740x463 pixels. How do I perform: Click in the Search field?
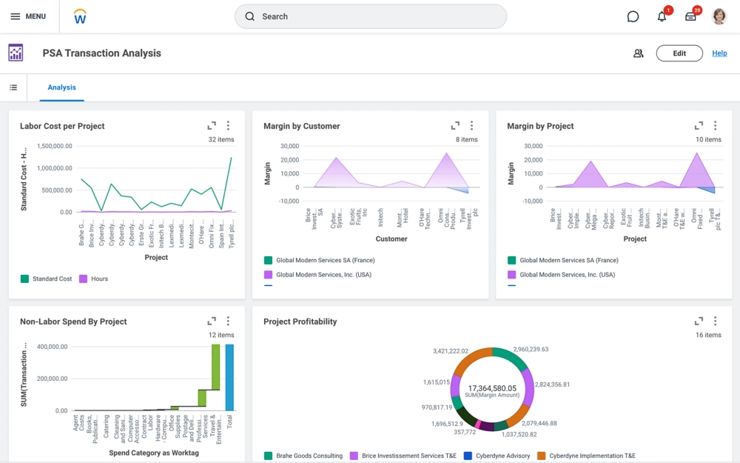coord(370,16)
